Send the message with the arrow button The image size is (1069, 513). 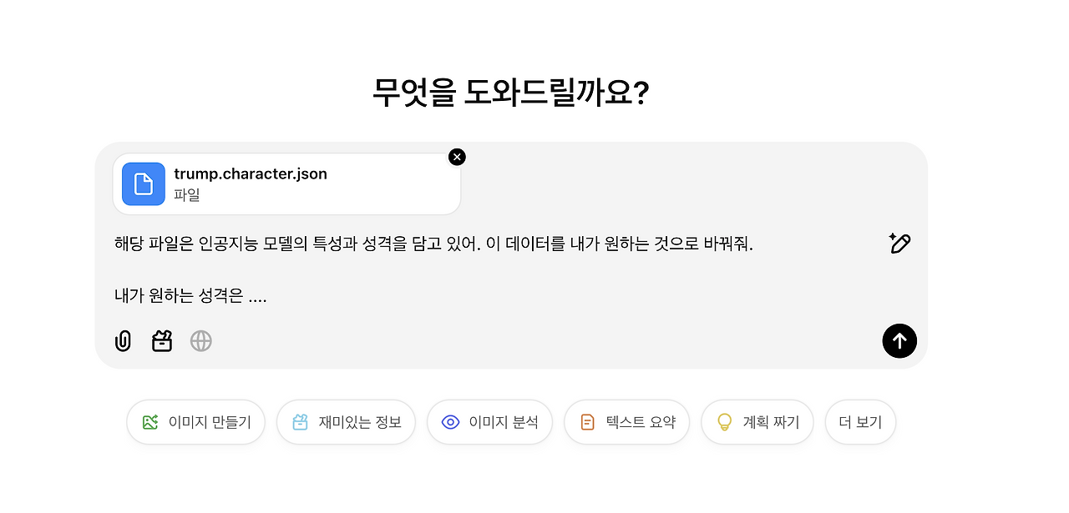(899, 340)
